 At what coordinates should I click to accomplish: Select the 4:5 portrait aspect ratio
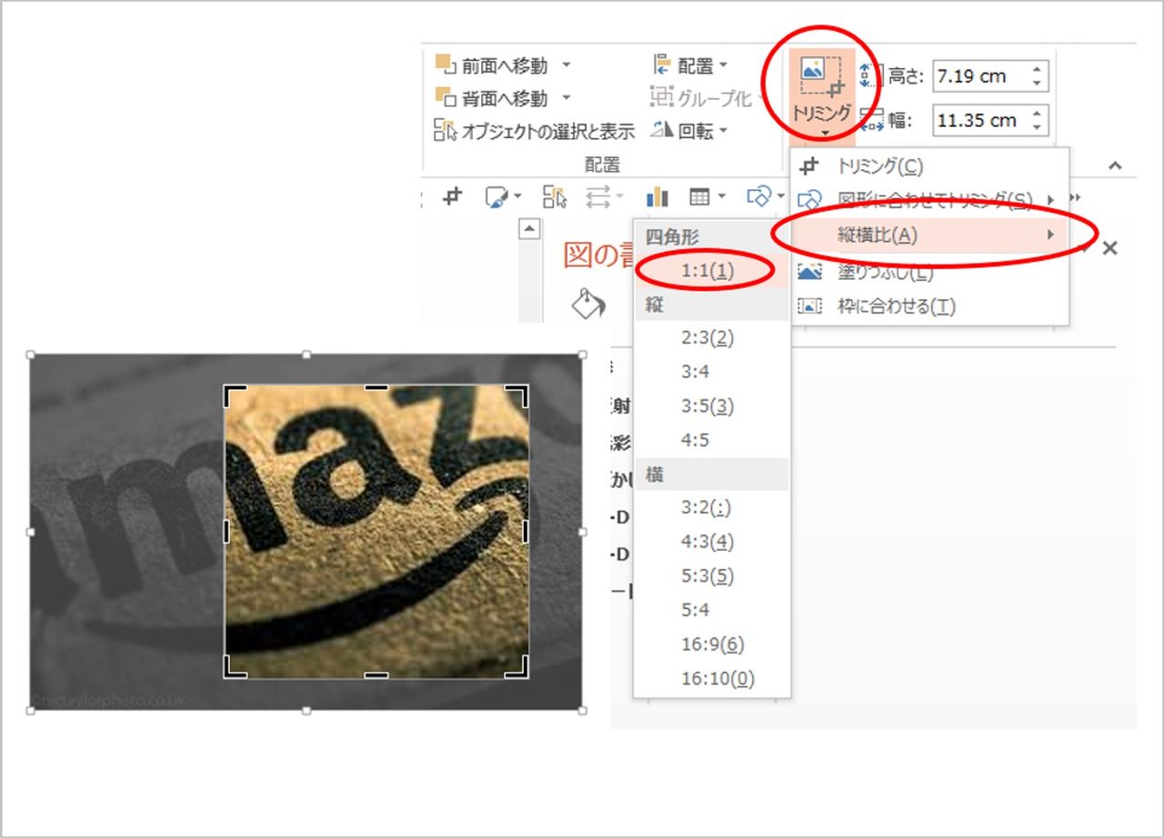coord(711,440)
